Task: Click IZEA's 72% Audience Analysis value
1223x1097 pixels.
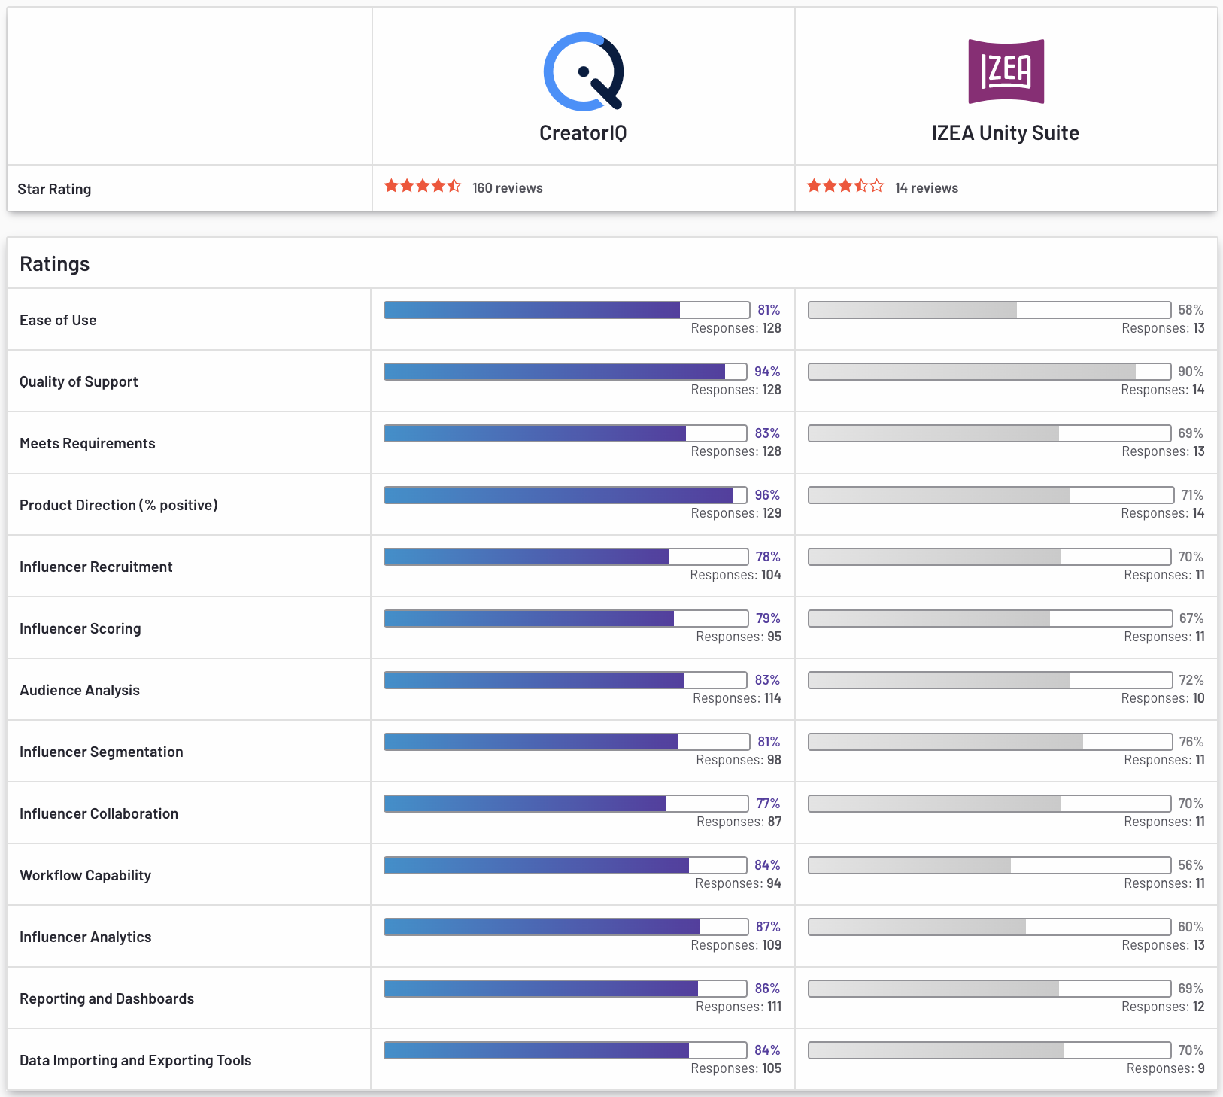Action: [1191, 680]
